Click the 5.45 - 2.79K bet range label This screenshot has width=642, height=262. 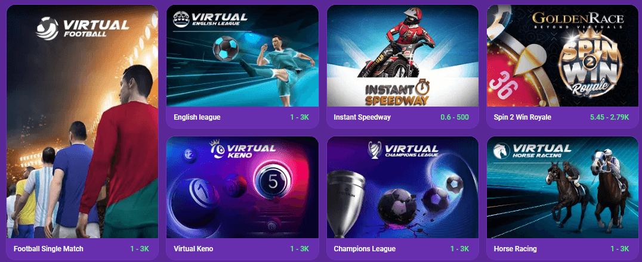tap(610, 117)
